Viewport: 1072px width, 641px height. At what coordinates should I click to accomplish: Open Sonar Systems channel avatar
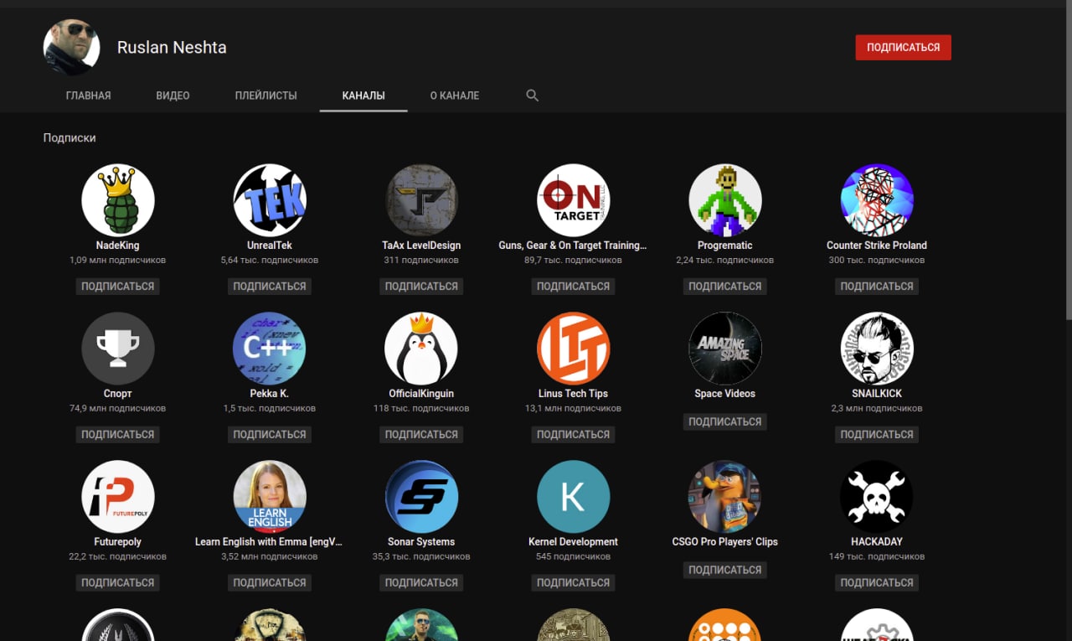(421, 497)
